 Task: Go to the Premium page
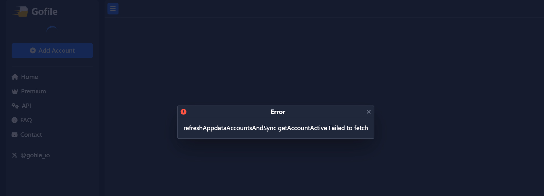point(33,91)
